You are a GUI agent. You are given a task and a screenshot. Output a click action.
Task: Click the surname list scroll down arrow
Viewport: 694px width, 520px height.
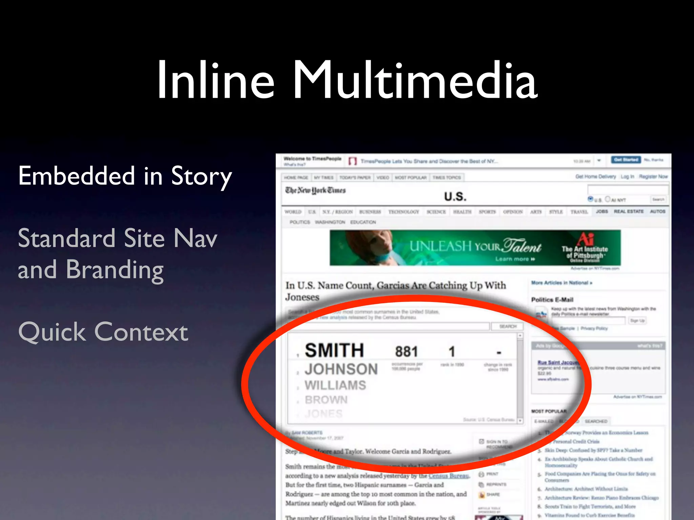[x=520, y=420]
